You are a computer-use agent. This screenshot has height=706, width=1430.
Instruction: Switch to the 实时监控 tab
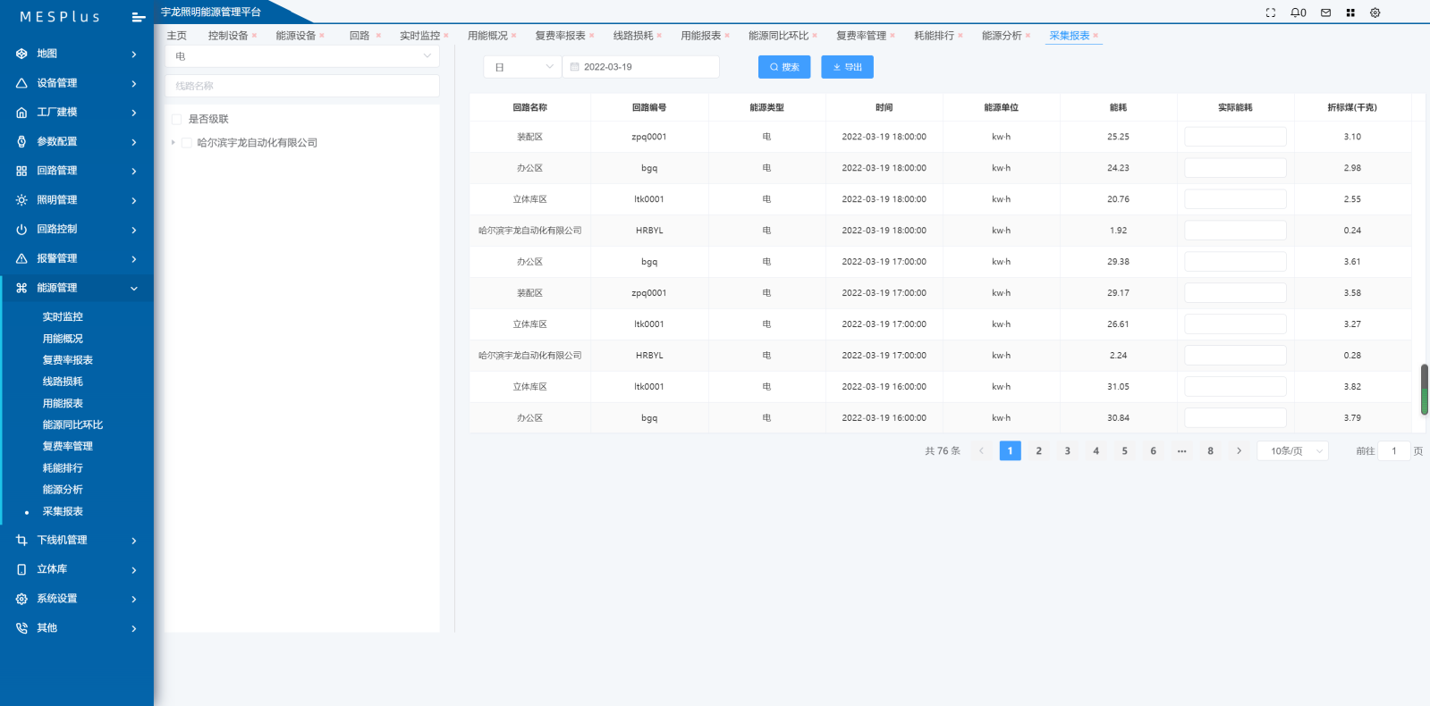click(419, 36)
